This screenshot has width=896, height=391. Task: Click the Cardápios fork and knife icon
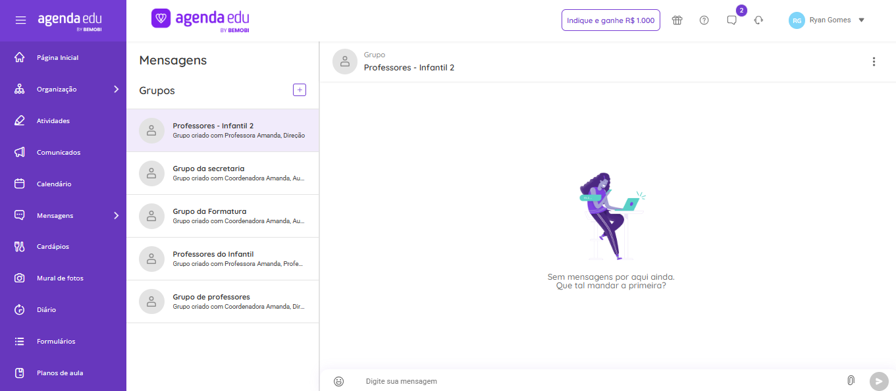pos(20,246)
